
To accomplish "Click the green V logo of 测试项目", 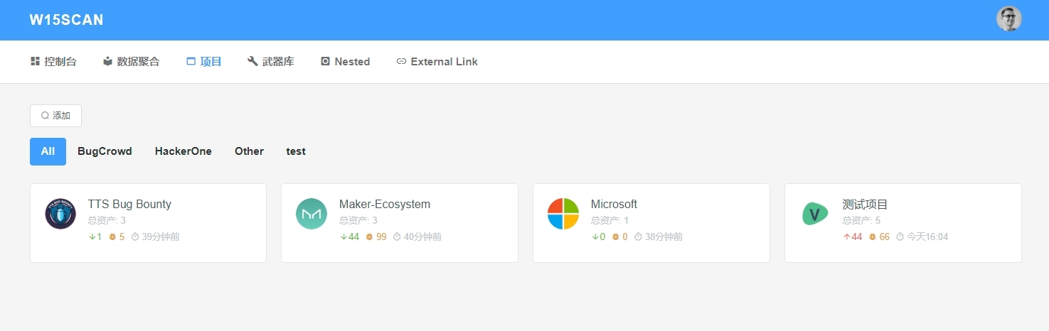I will [x=815, y=214].
